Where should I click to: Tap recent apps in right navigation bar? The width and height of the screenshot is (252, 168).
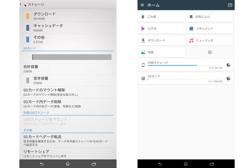[212, 164]
